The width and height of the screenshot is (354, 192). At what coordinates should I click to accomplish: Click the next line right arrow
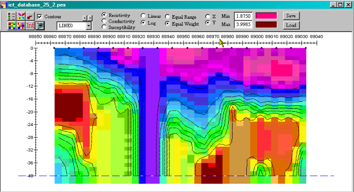click(x=90, y=18)
